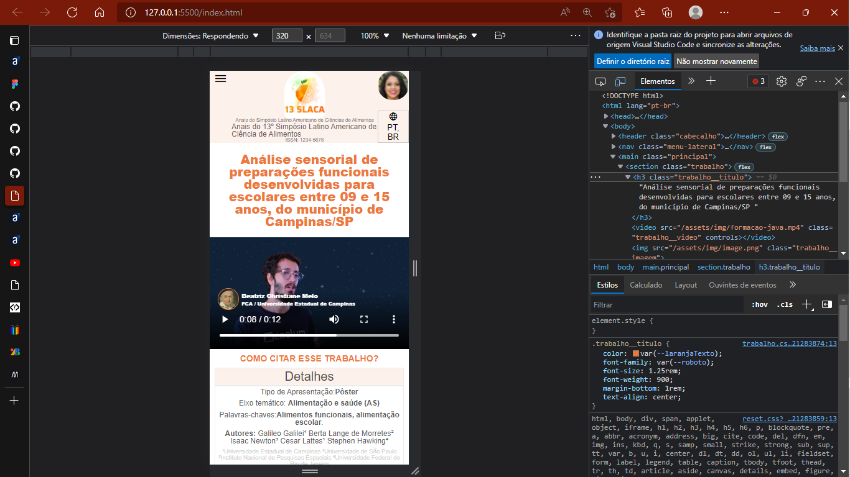Viewport: 850px width, 477px height.
Task: Open the video more-options menu
Action: (x=393, y=319)
